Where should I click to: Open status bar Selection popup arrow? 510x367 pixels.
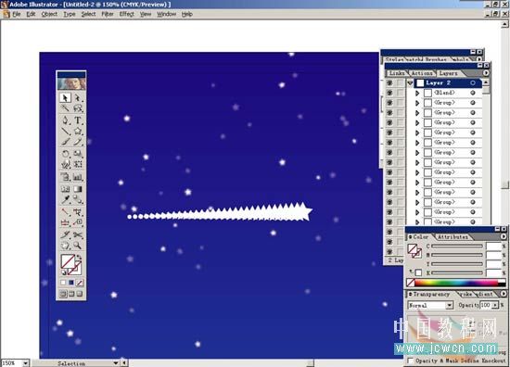coord(116,362)
